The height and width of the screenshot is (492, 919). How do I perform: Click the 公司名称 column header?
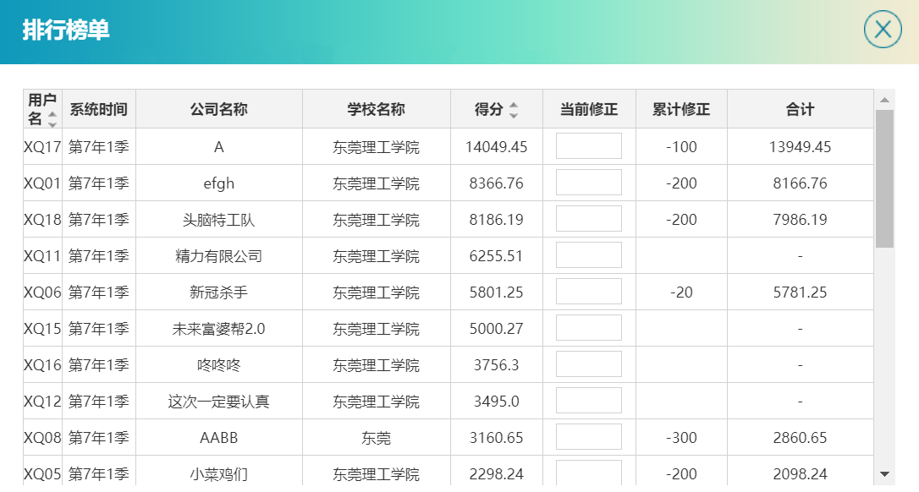[x=218, y=109]
